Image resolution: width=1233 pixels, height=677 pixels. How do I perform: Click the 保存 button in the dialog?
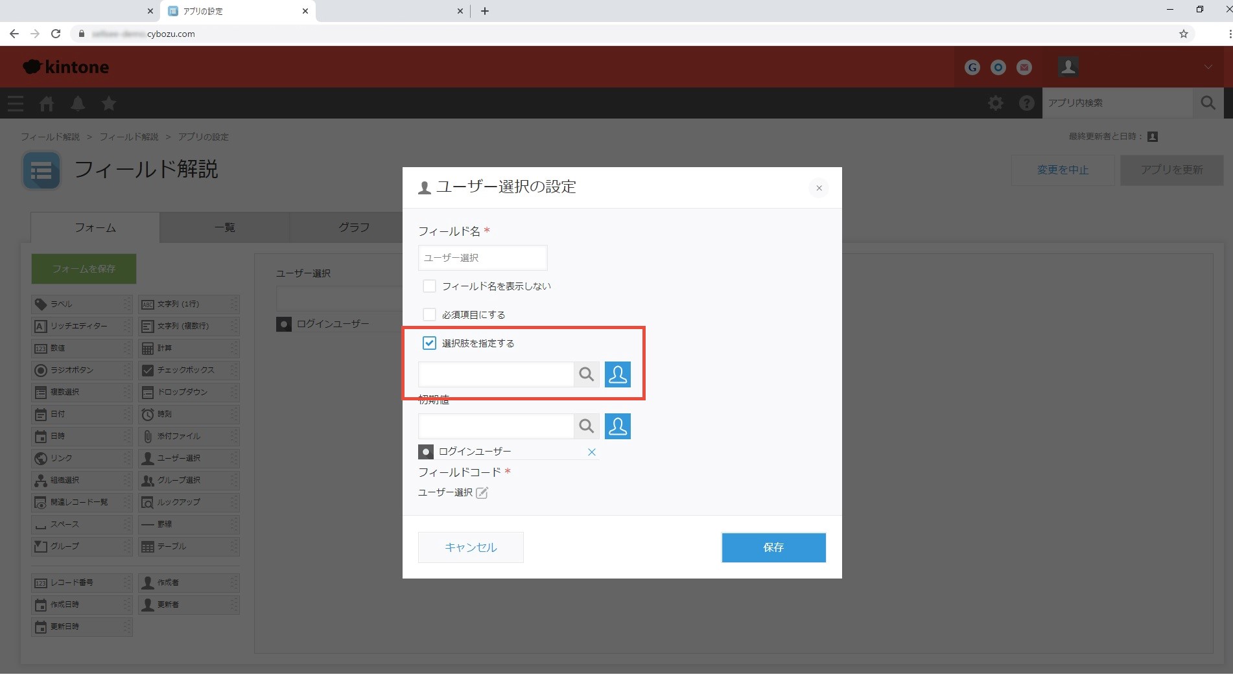[773, 547]
